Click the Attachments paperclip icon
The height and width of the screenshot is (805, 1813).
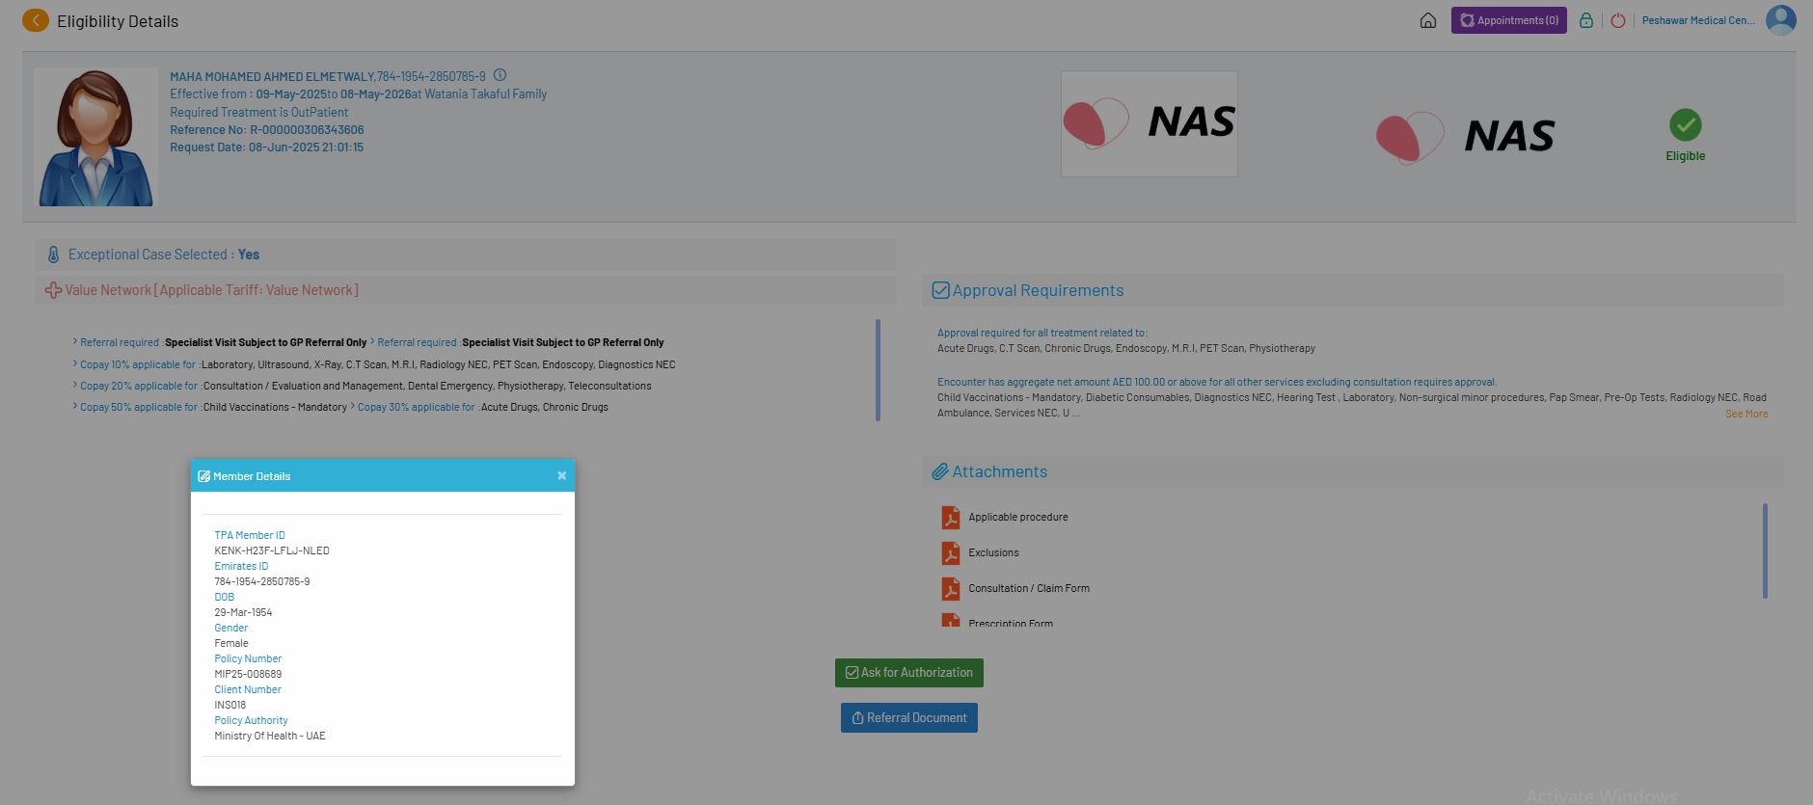pyautogui.click(x=940, y=471)
